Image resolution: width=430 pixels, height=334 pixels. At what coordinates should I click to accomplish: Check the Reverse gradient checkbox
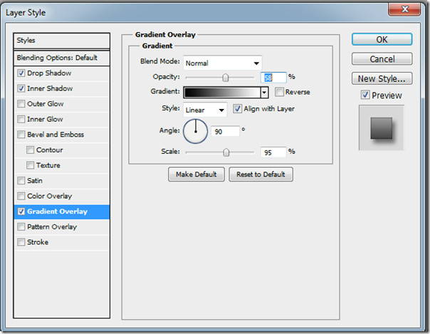tap(279, 92)
